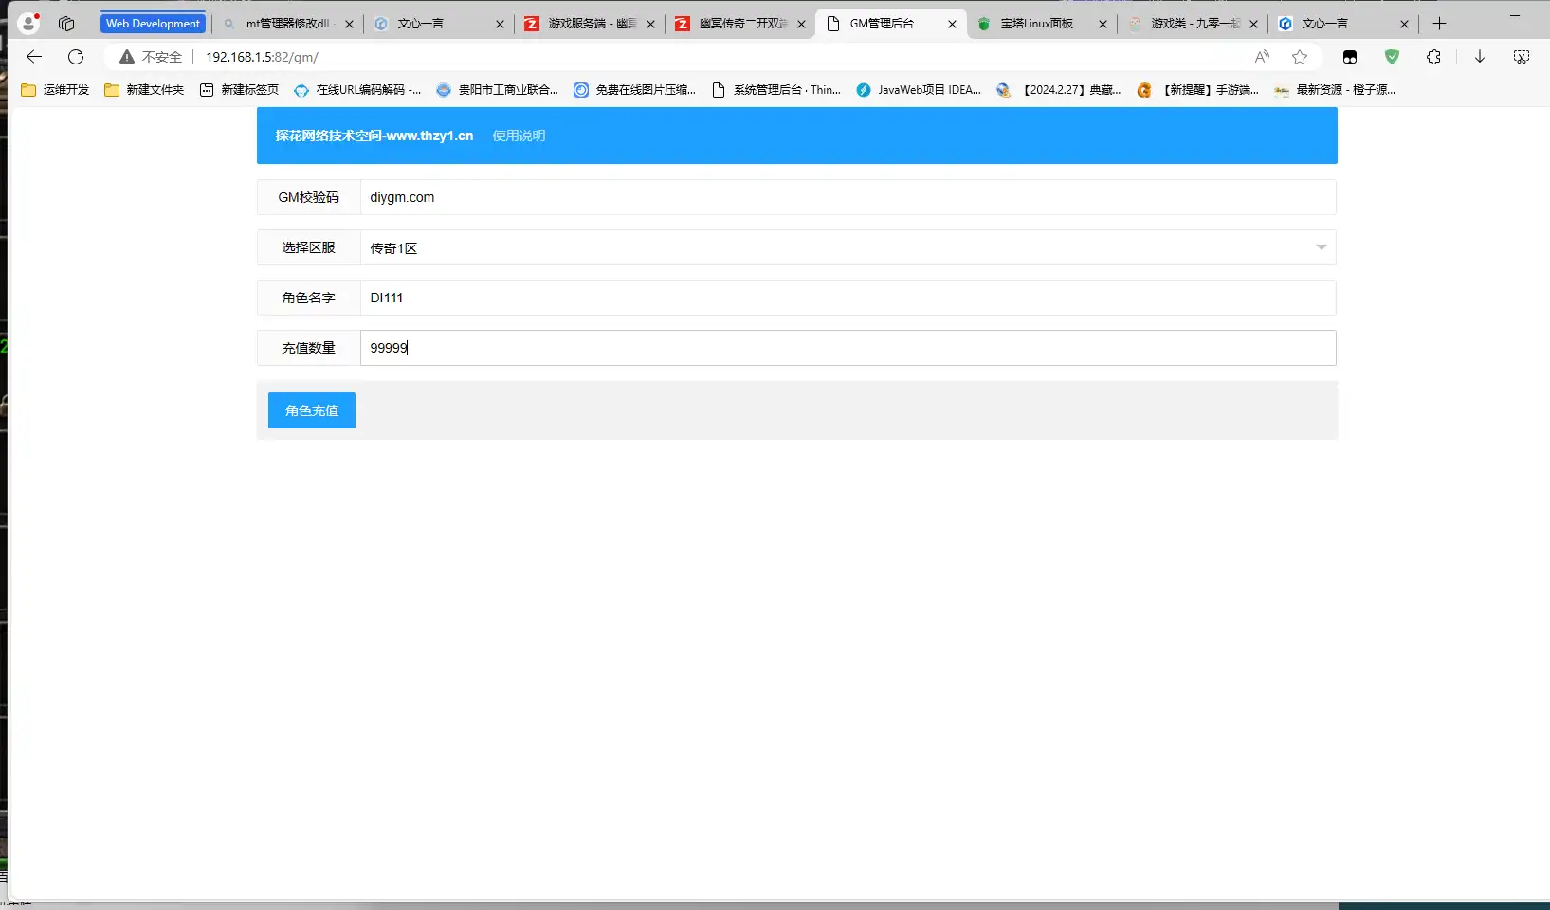Open the 新建文件夹 bookmark folder

pos(144,90)
